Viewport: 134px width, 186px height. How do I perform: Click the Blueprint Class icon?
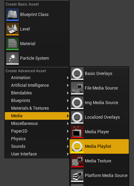[x=12, y=15]
